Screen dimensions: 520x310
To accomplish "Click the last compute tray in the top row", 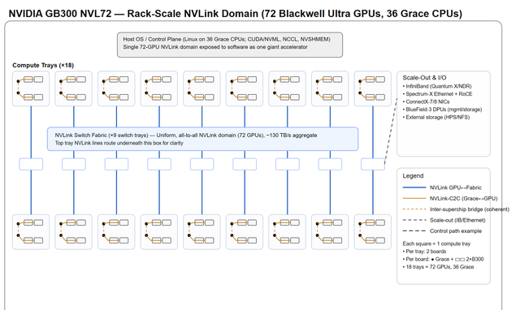I will [373, 88].
